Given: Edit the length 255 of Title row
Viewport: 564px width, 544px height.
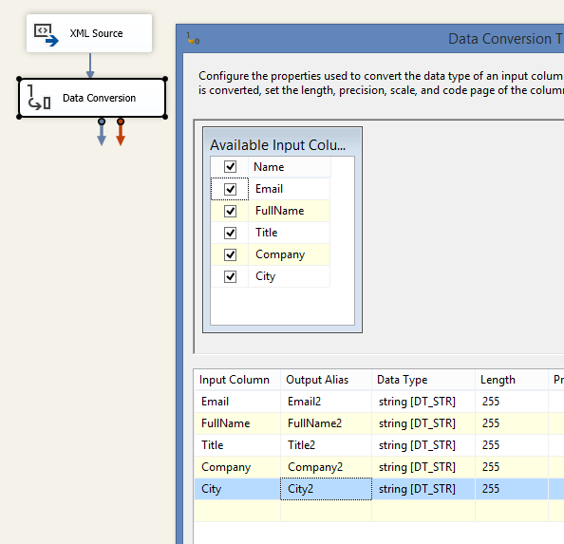Looking at the screenshot, I should tap(512, 445).
